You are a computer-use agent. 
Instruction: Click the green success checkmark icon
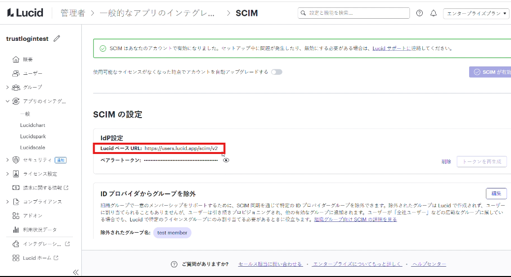point(102,49)
